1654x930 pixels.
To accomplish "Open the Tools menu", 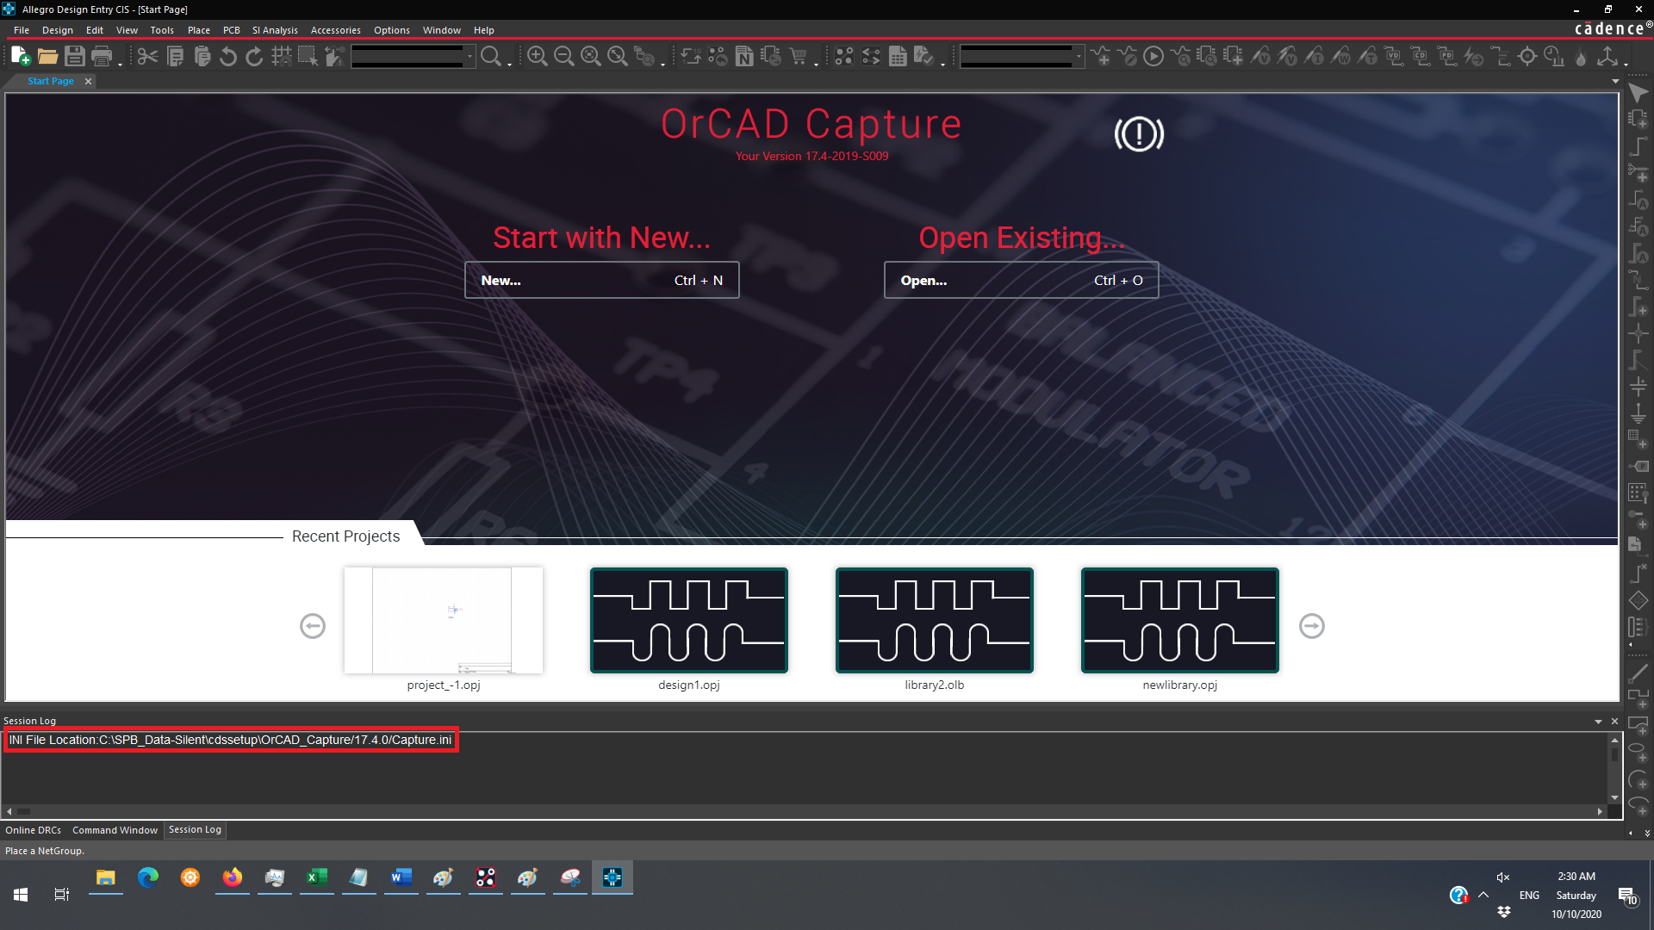I will (162, 30).
